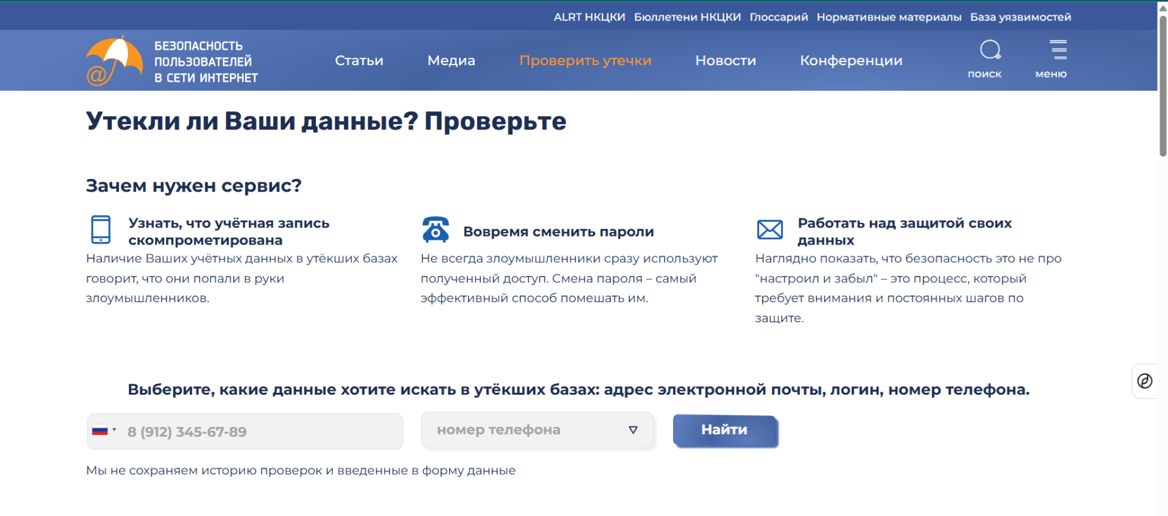Follow the «База уязвимостей» link
Image resolution: width=1168 pixels, height=516 pixels.
pos(1020,17)
